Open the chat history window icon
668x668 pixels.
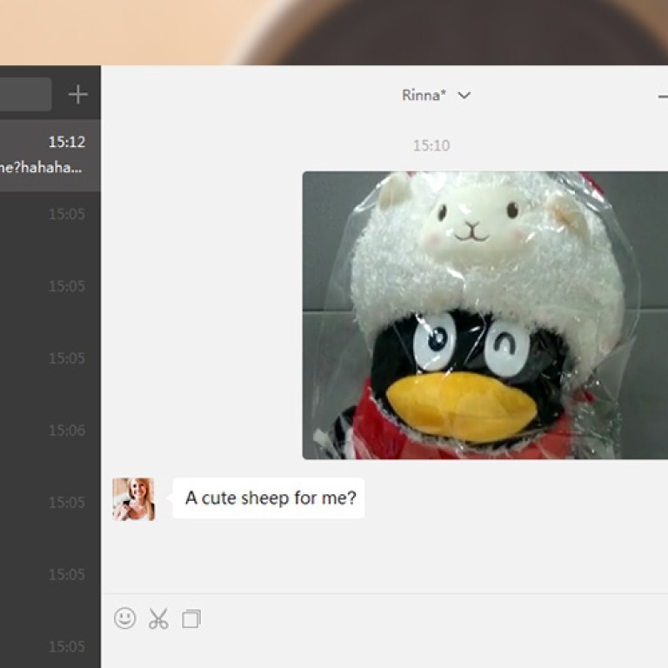191,619
